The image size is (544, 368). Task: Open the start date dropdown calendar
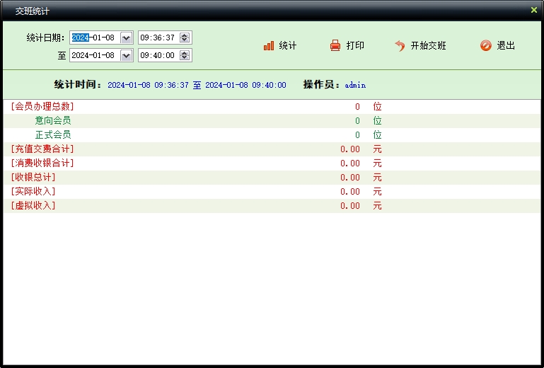point(127,38)
